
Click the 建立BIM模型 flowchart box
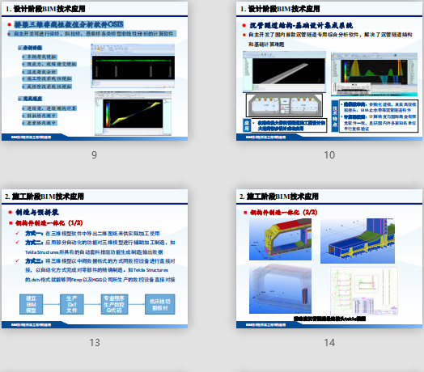click(31, 304)
